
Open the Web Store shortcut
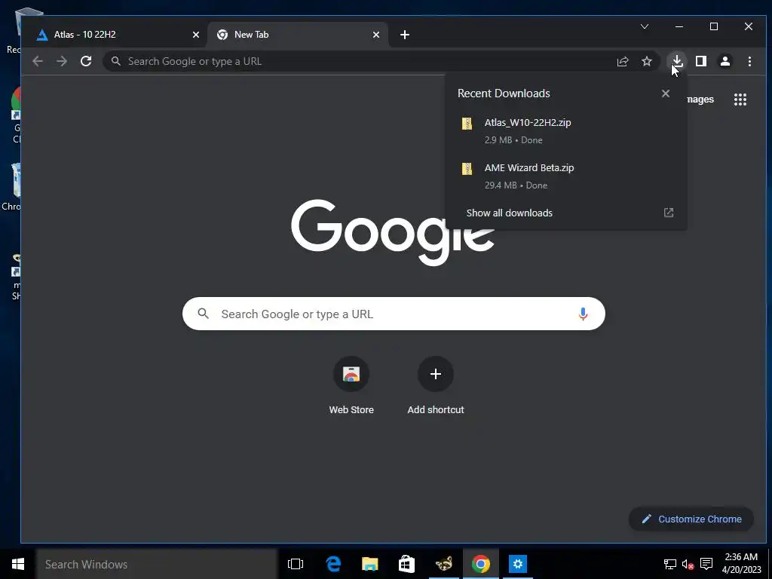[x=351, y=387]
